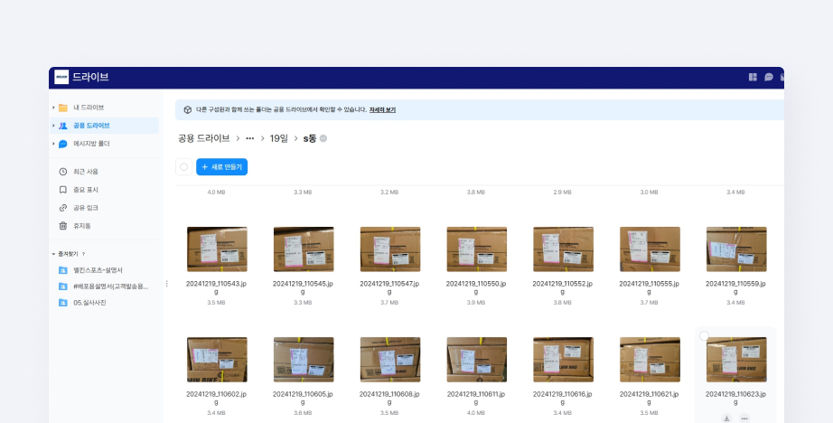Screen dimensions: 833x423
Task: Expand the 공용 드라이브 tree arrow
Action: [x=53, y=126]
